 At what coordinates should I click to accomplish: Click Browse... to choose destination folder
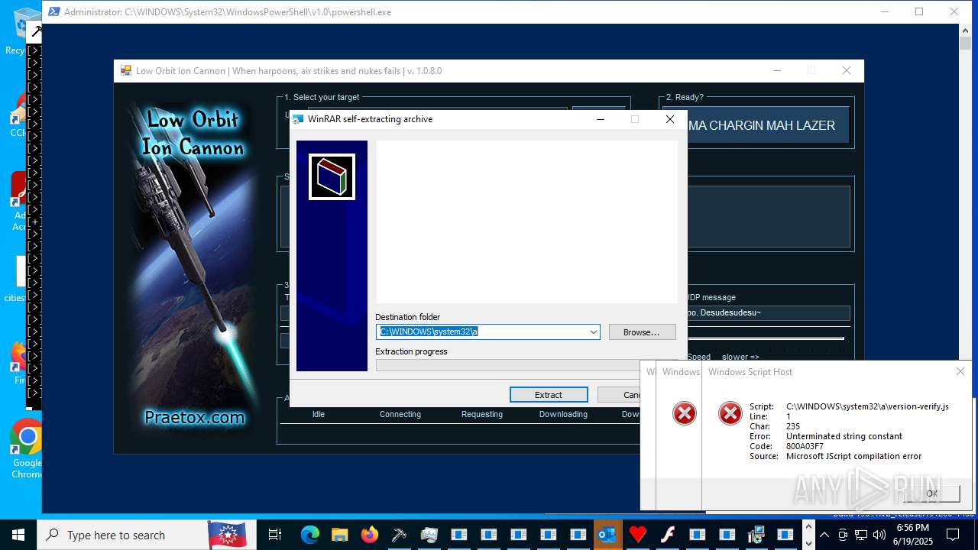[642, 332]
